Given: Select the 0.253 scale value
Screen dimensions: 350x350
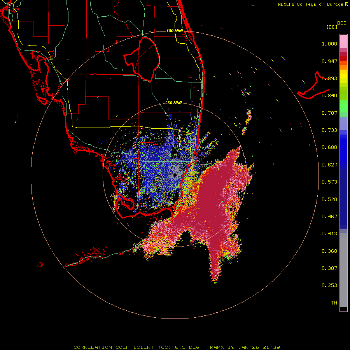Looking at the screenshot, I should pyautogui.click(x=329, y=285).
